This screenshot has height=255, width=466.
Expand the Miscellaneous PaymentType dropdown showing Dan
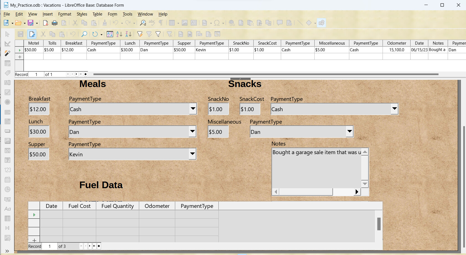click(350, 132)
